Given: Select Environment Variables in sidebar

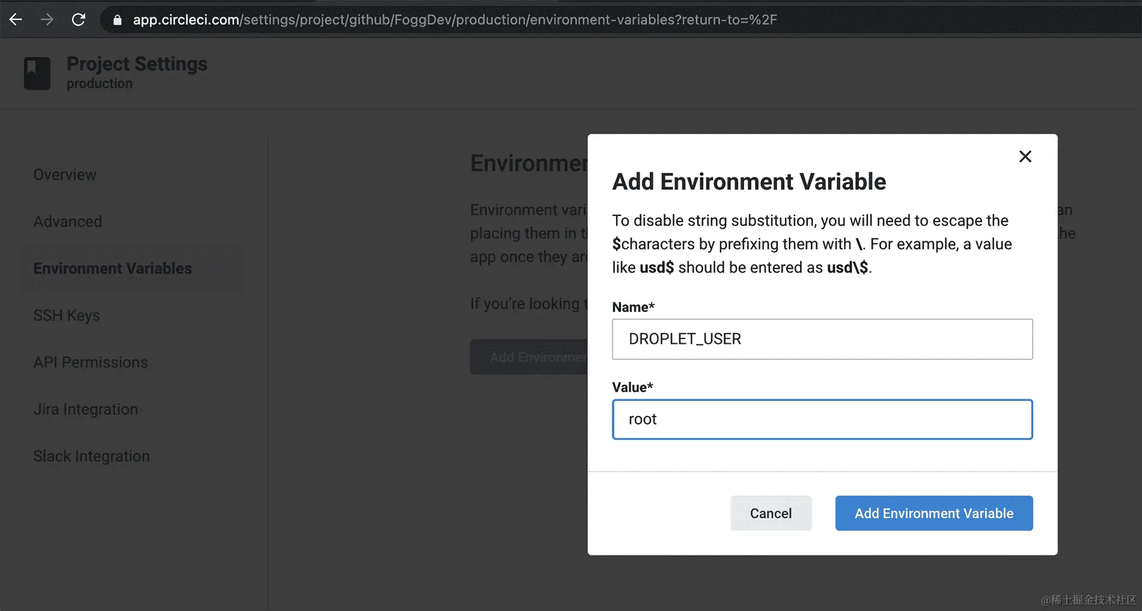Looking at the screenshot, I should (x=112, y=268).
